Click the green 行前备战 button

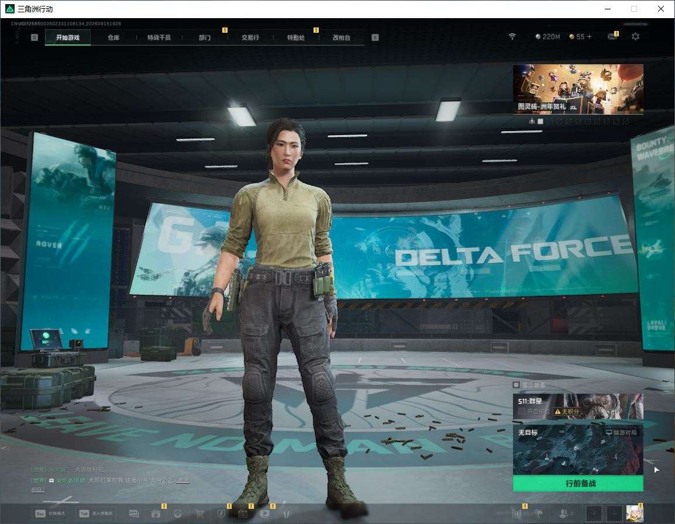point(578,483)
